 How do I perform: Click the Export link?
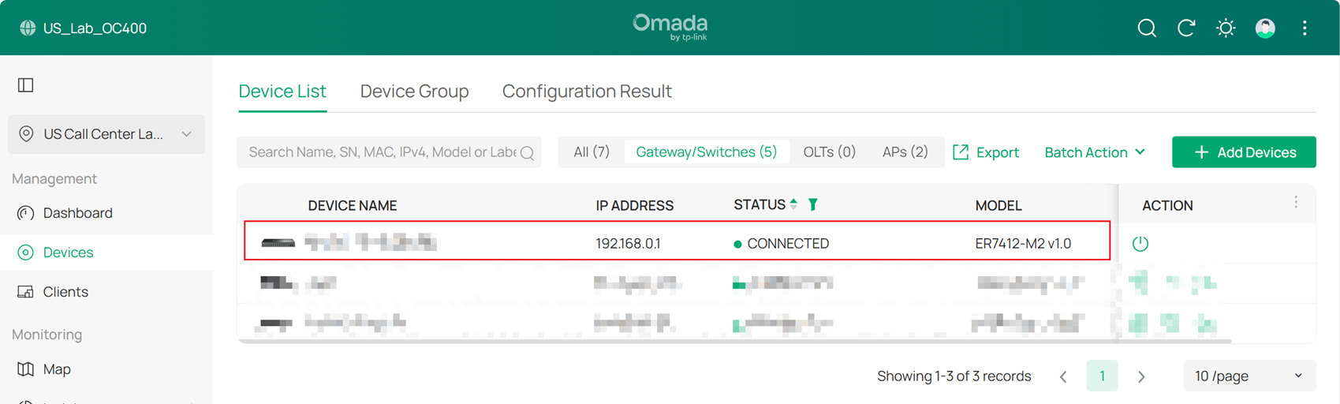(x=986, y=152)
